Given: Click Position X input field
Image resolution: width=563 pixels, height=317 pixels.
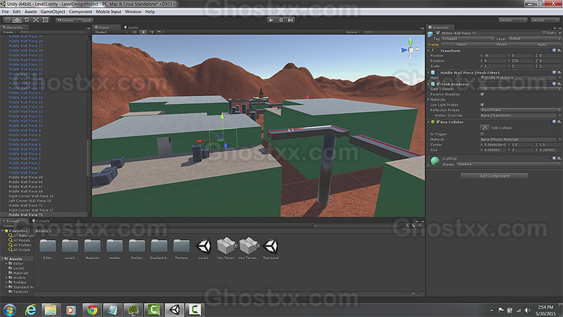Looking at the screenshot, I should [x=495, y=56].
